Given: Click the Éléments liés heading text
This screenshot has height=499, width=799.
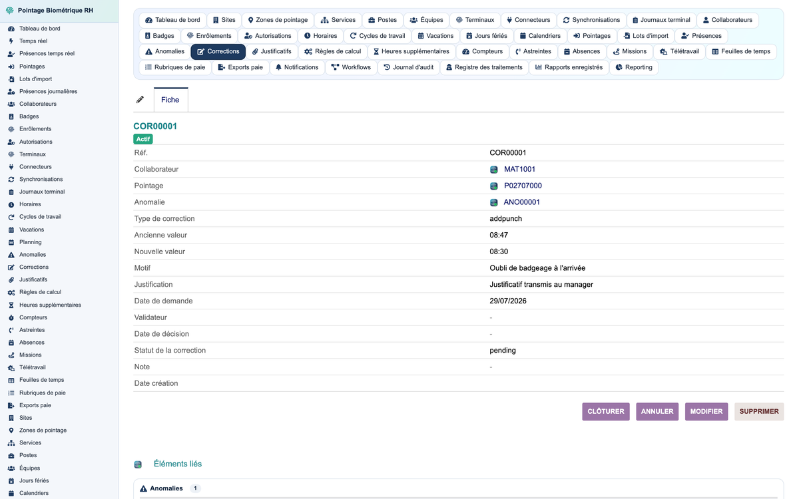Looking at the screenshot, I should 178,464.
